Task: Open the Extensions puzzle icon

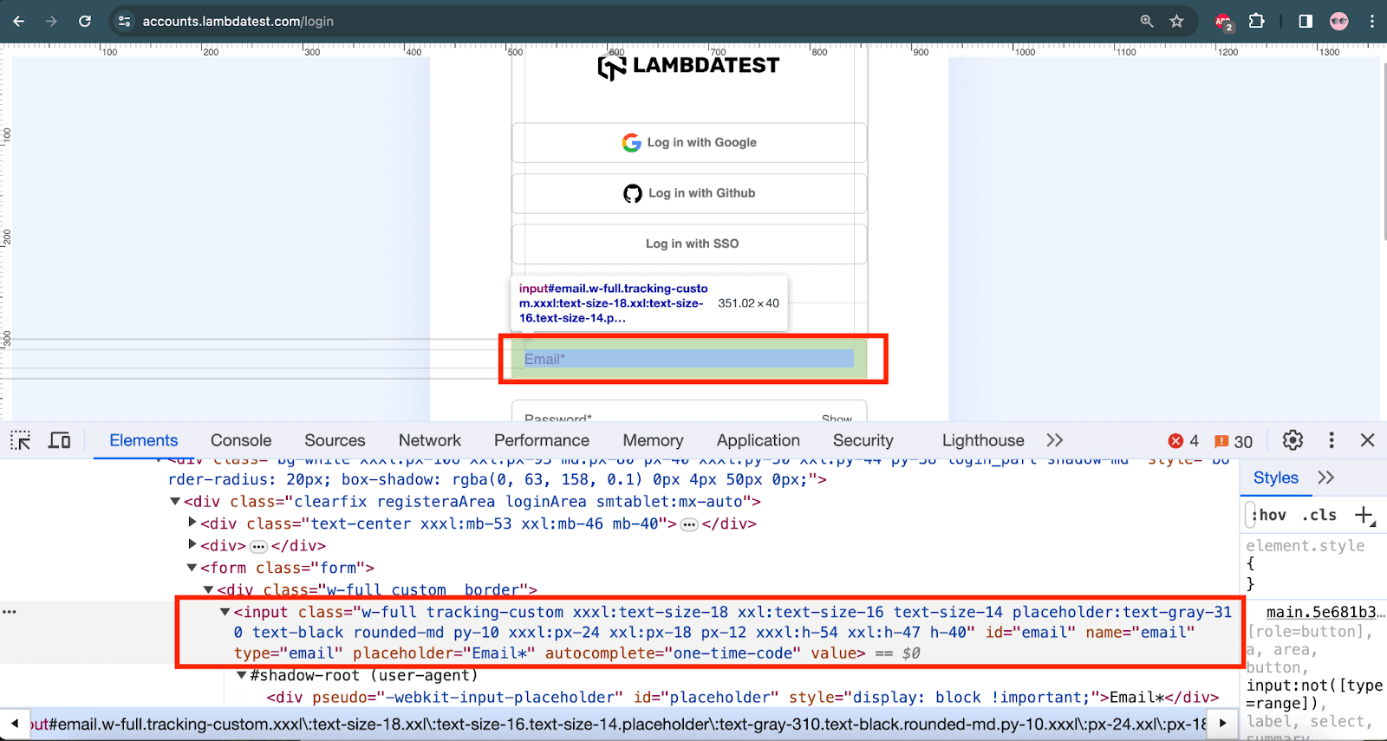Action: pos(1256,21)
